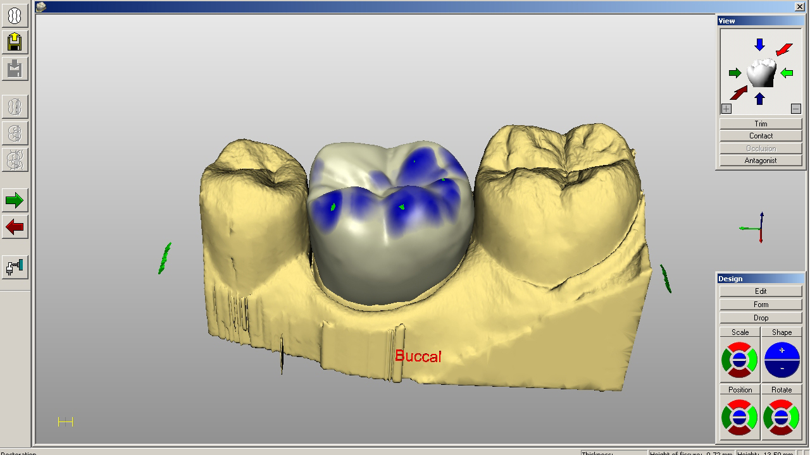The height and width of the screenshot is (455, 810).
Task: Toggle the Trim view button
Action: point(761,124)
